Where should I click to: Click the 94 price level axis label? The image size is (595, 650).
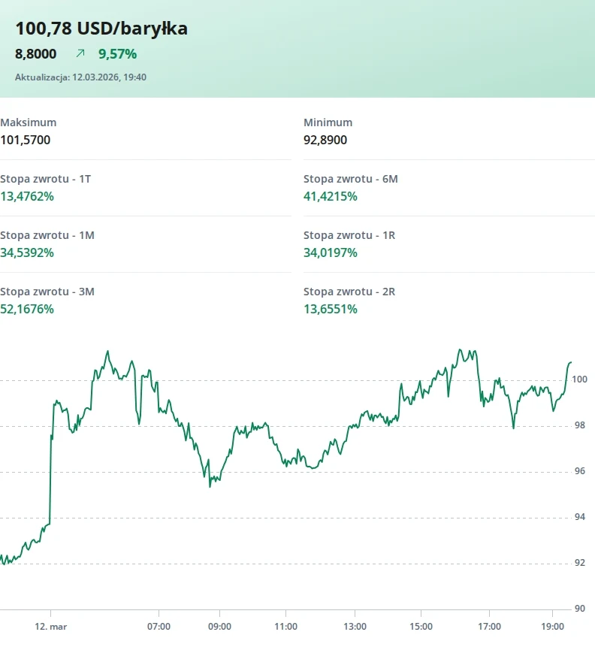pyautogui.click(x=579, y=517)
